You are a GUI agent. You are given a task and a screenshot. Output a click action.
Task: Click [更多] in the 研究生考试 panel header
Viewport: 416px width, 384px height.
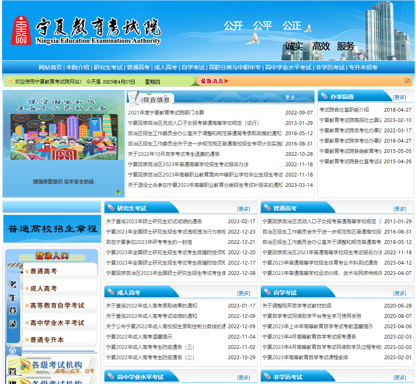click(243, 209)
